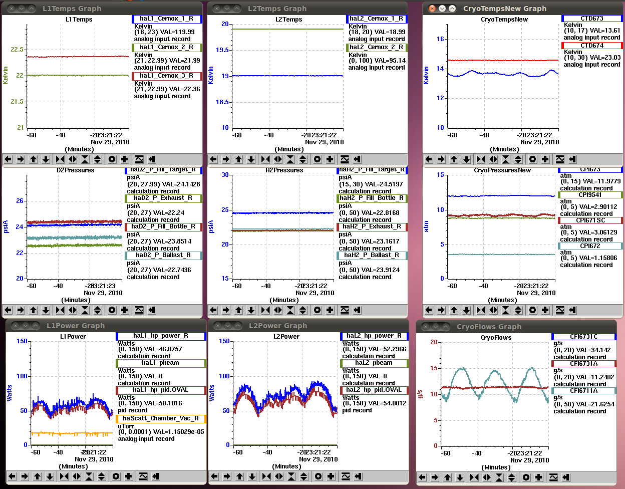Select the haL2_hp_pid.OVAL legend label
Image resolution: width=625 pixels, height=489 pixels.
(x=374, y=390)
